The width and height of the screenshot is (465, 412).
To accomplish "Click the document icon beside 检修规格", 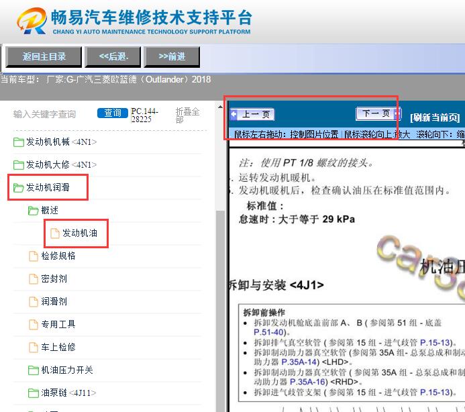I will click(x=34, y=256).
